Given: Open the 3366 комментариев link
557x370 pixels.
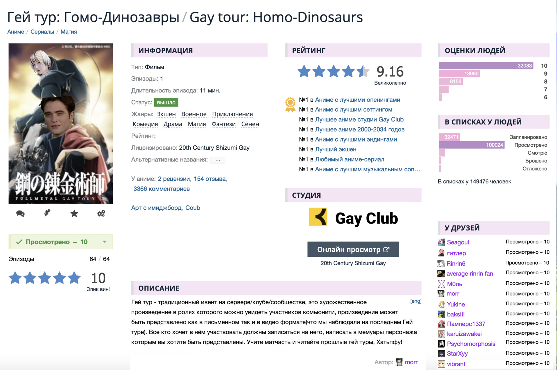Looking at the screenshot, I should 161,189.
